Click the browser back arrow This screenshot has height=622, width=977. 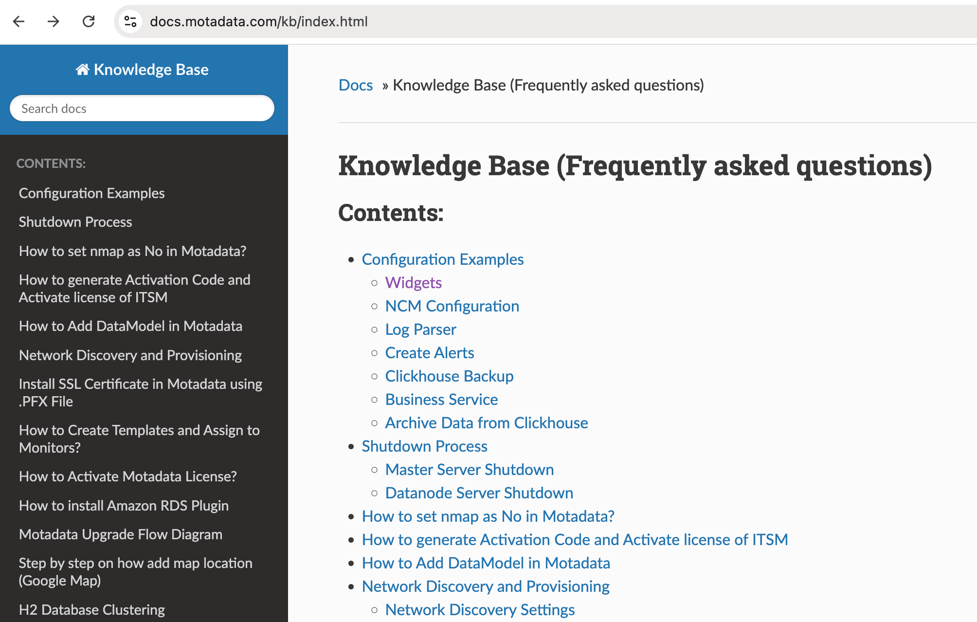pyautogui.click(x=18, y=21)
